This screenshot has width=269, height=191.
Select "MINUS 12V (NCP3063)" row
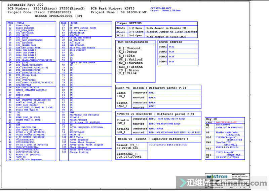tap(29, 155)
